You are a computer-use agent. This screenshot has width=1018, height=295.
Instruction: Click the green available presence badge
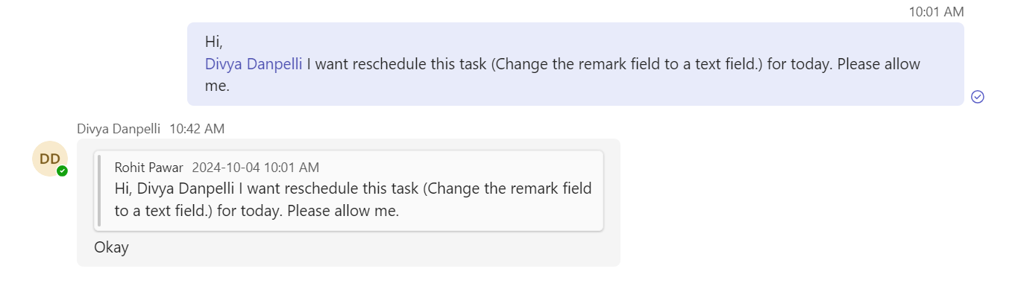(63, 171)
